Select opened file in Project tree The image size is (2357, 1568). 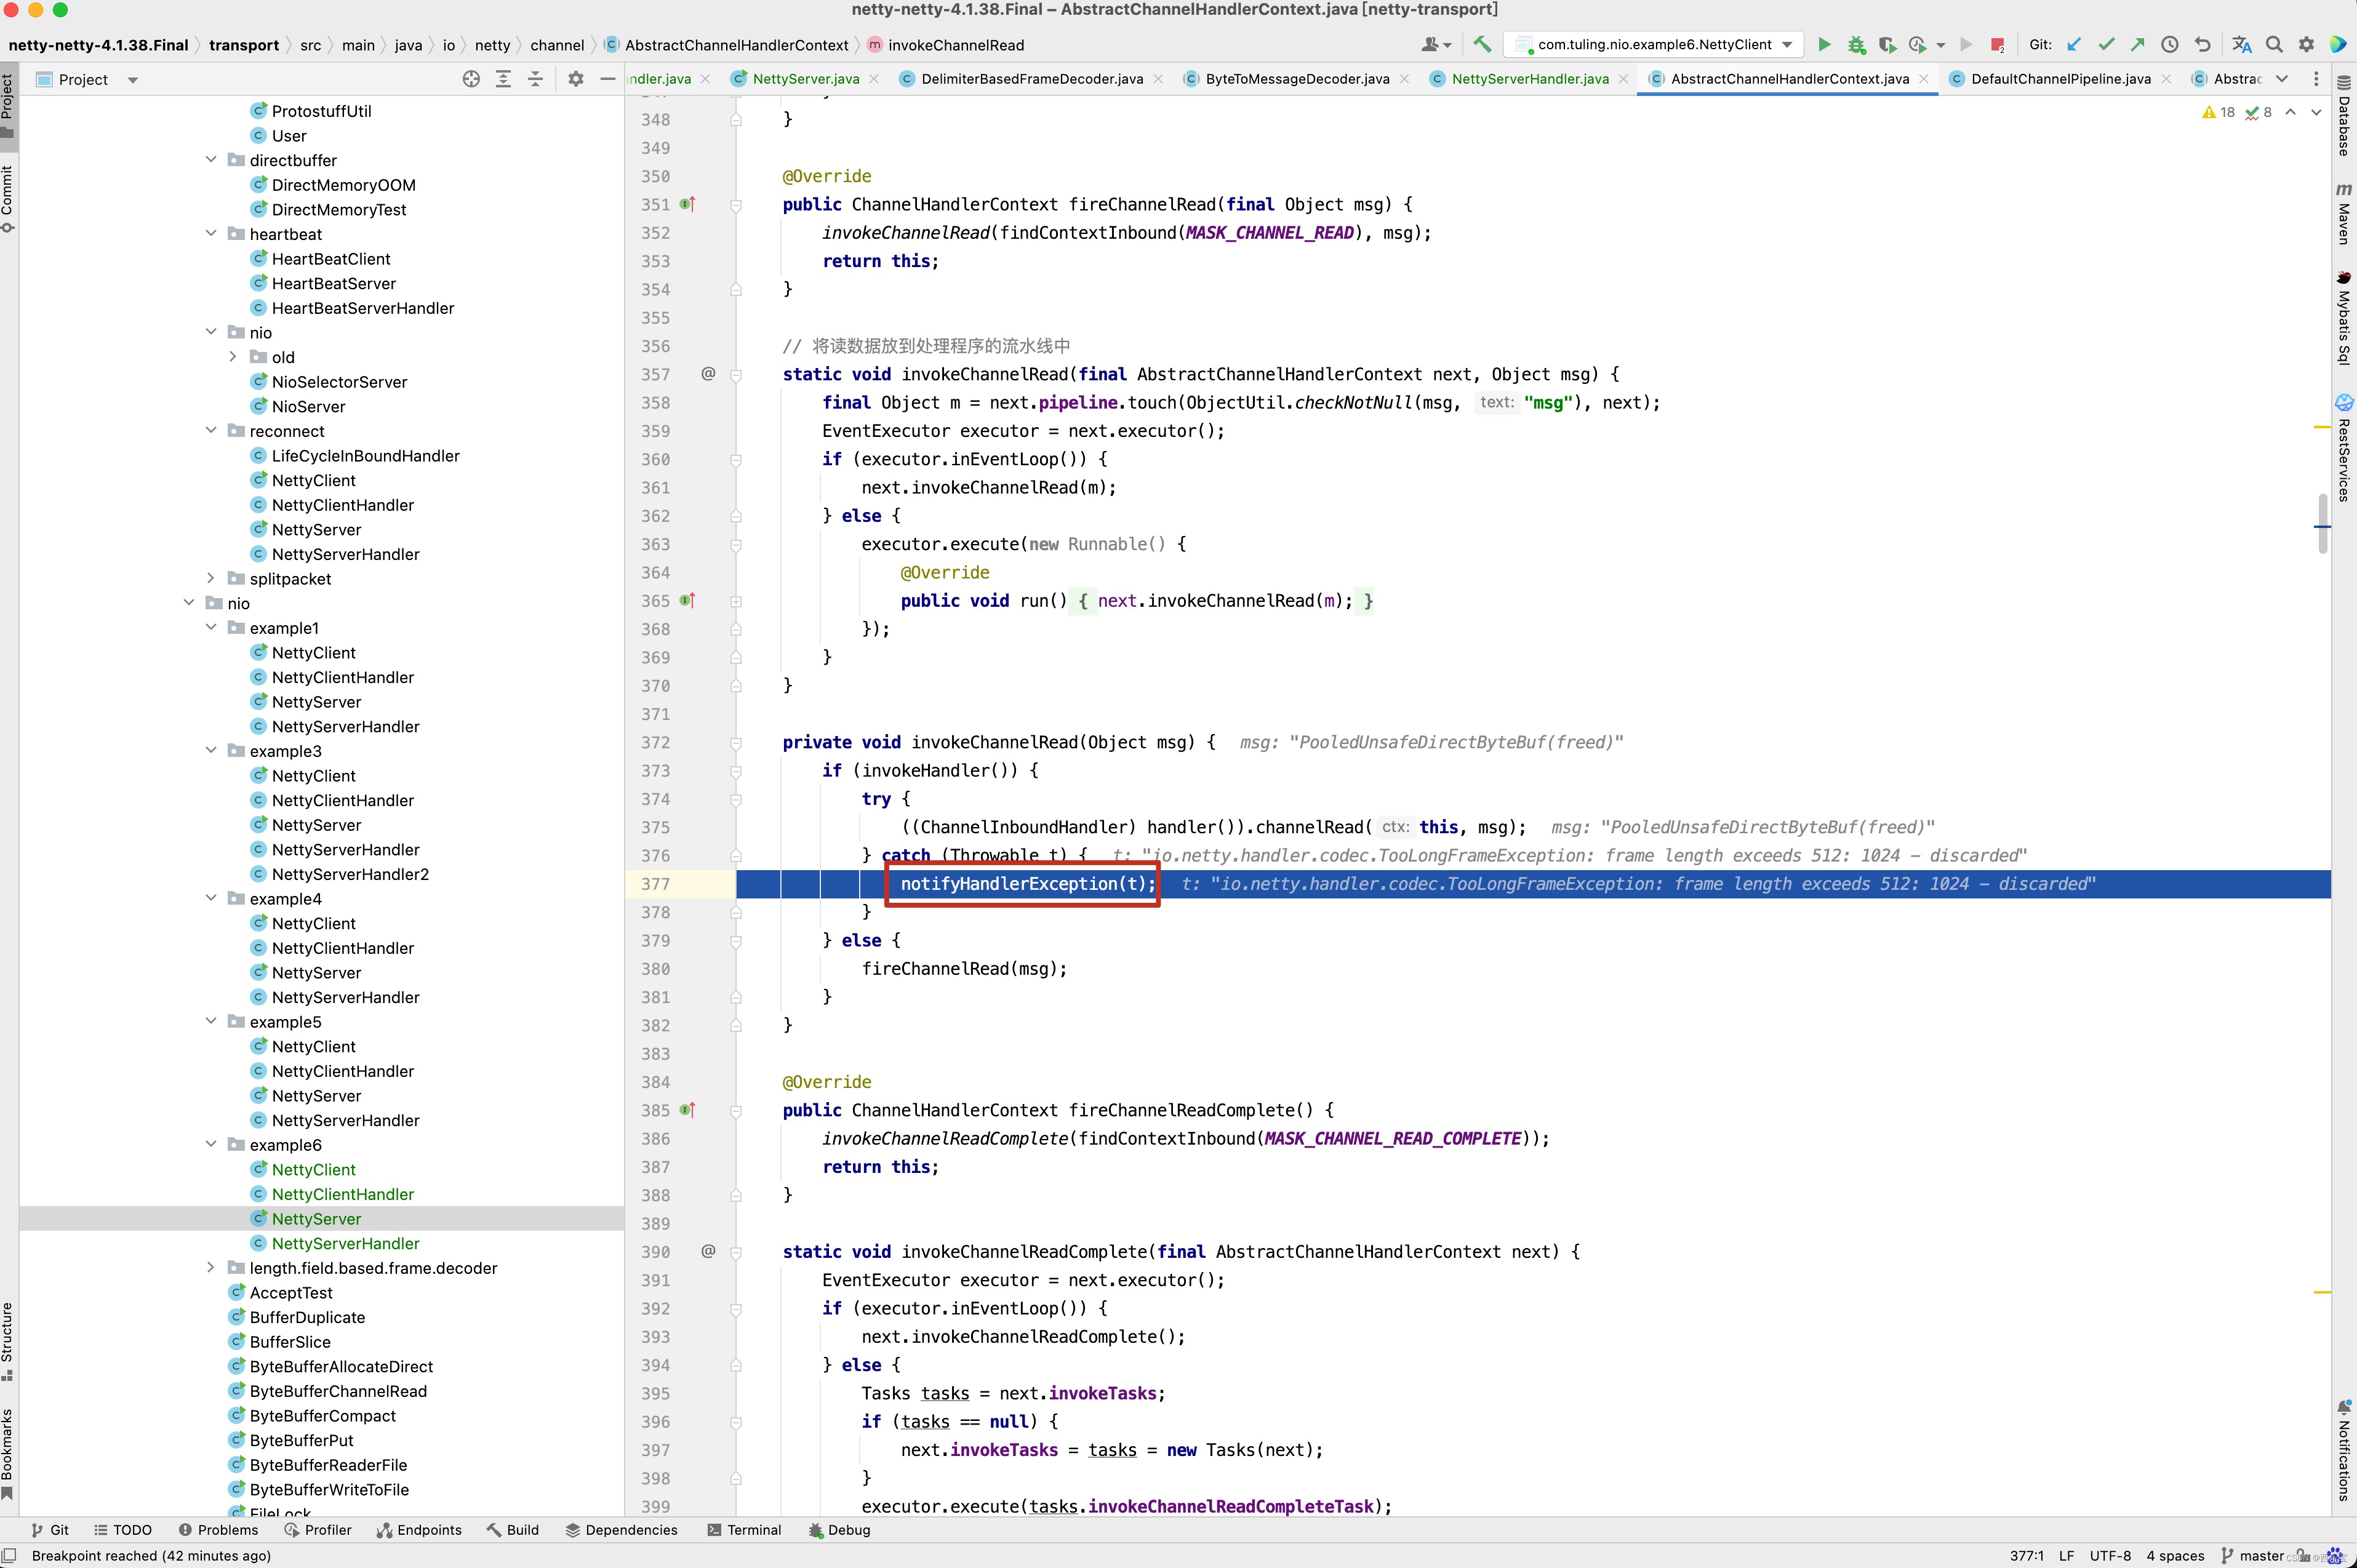(x=471, y=79)
